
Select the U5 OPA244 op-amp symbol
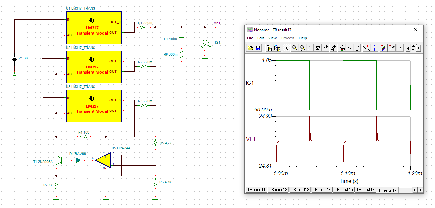104,160
